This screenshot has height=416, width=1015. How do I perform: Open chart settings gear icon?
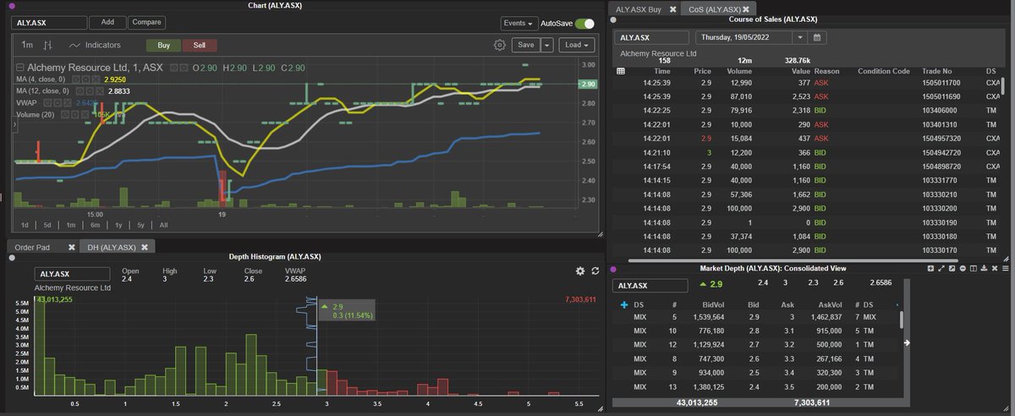[500, 45]
